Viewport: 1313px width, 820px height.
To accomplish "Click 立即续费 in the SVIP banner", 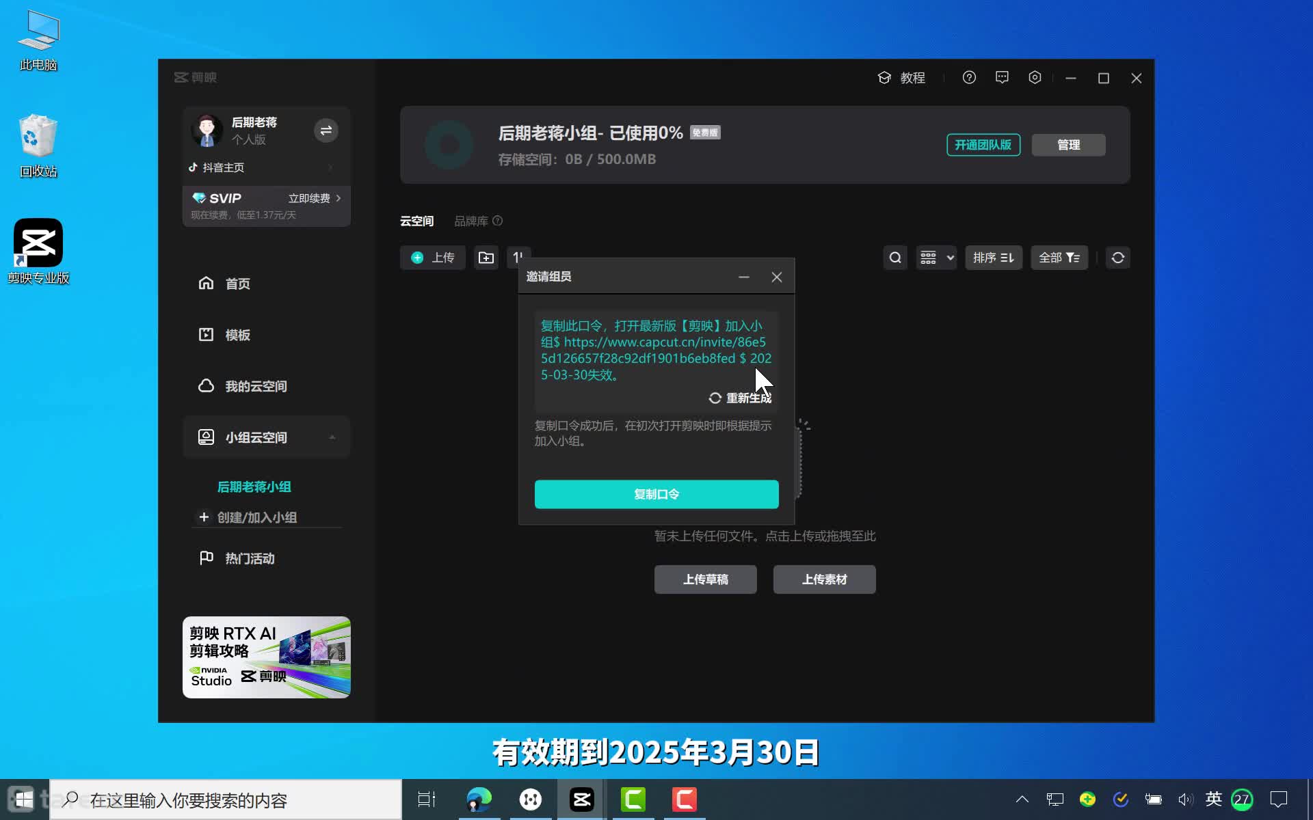I will pyautogui.click(x=314, y=198).
